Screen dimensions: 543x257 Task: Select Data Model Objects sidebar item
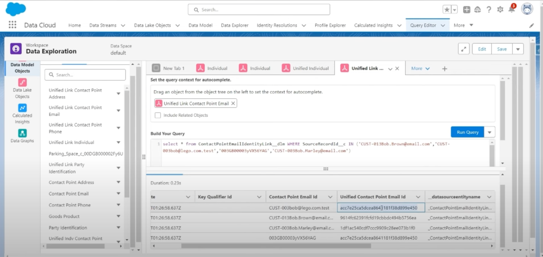[22, 68]
